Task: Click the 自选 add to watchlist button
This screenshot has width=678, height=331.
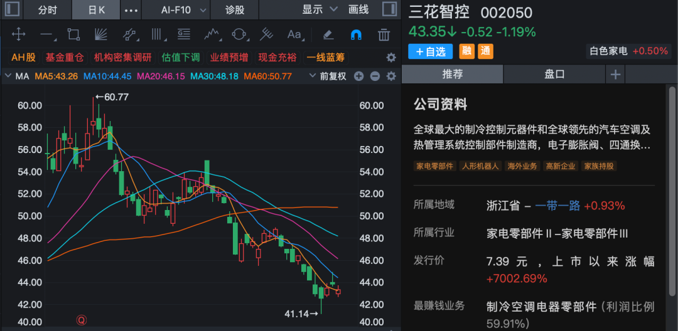Action: point(431,51)
